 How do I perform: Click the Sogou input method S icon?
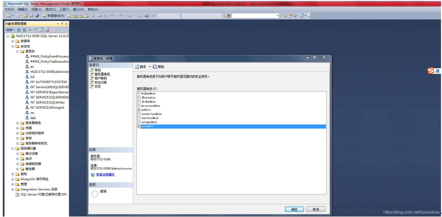[431, 71]
